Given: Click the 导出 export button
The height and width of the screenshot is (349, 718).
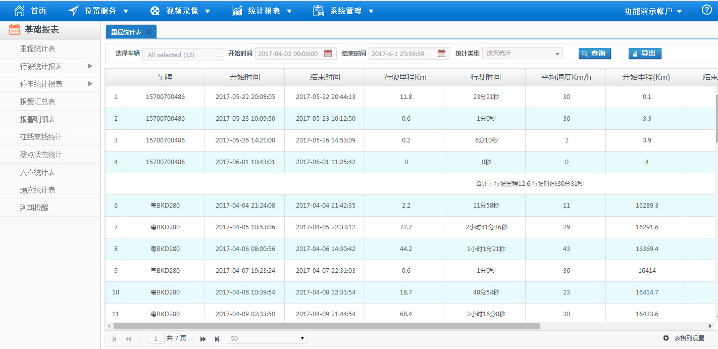Looking at the screenshot, I should tap(644, 54).
